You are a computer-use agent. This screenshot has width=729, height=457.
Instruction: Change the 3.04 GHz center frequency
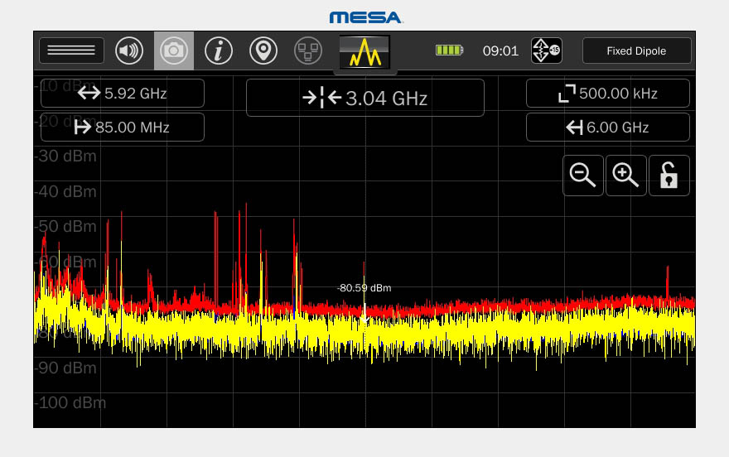pyautogui.click(x=364, y=98)
